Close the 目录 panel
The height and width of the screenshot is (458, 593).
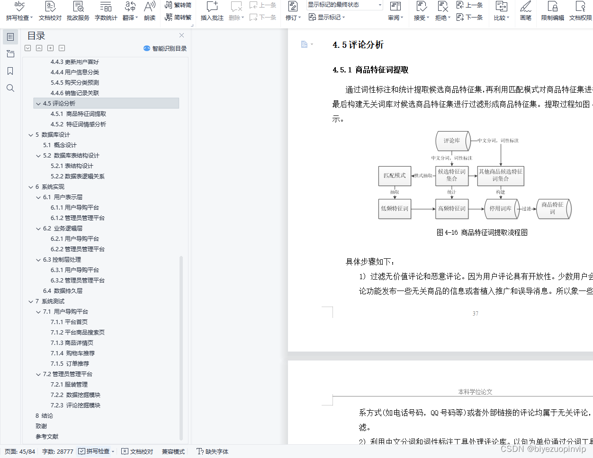[x=181, y=35]
